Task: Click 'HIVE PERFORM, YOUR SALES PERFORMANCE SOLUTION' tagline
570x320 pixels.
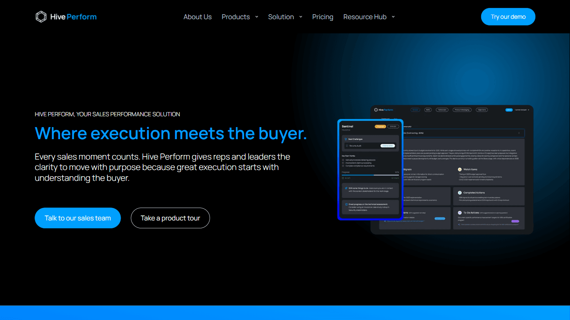Action: [107, 114]
